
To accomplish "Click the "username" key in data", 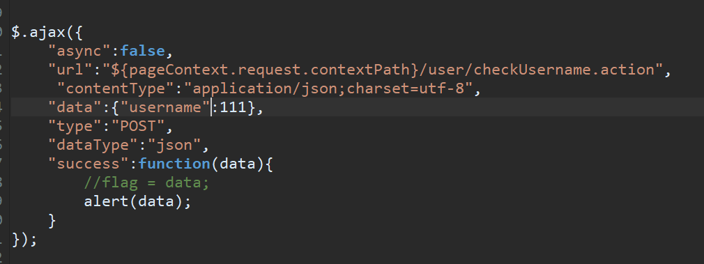I will [x=165, y=108].
